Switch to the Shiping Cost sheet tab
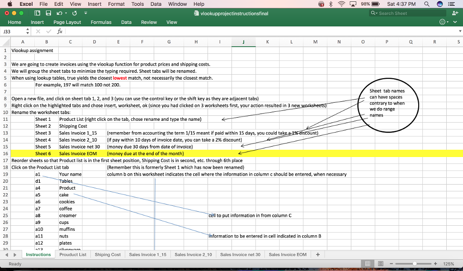 108,255
